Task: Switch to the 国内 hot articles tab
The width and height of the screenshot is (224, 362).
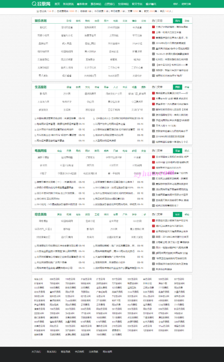Action: [x=177, y=21]
